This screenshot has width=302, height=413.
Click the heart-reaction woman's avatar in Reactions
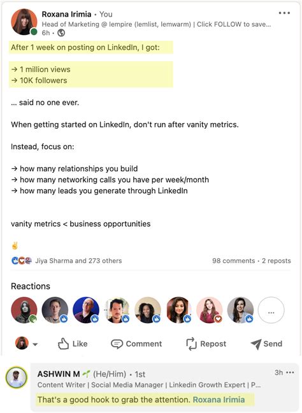(210, 310)
